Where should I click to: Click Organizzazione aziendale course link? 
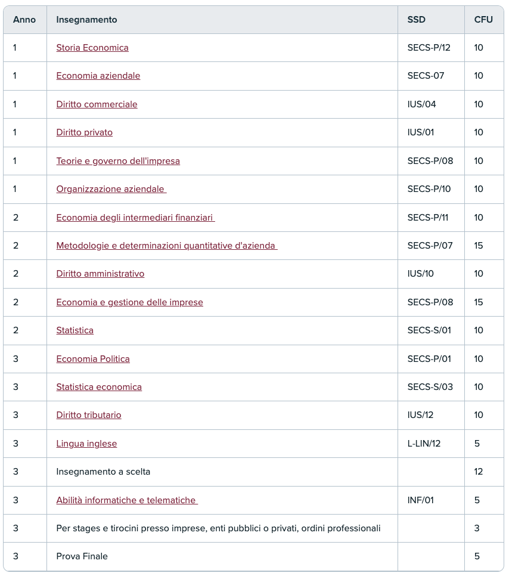pos(110,189)
